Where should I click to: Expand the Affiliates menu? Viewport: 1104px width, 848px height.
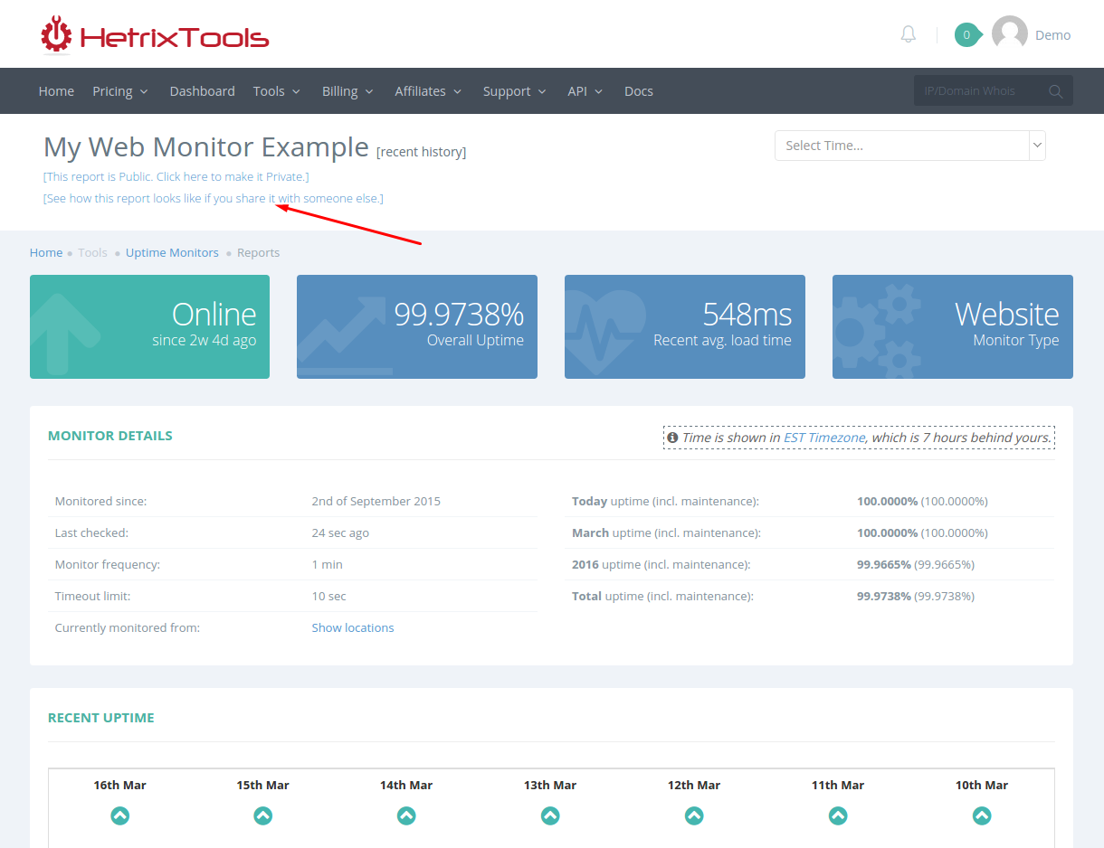tap(428, 91)
